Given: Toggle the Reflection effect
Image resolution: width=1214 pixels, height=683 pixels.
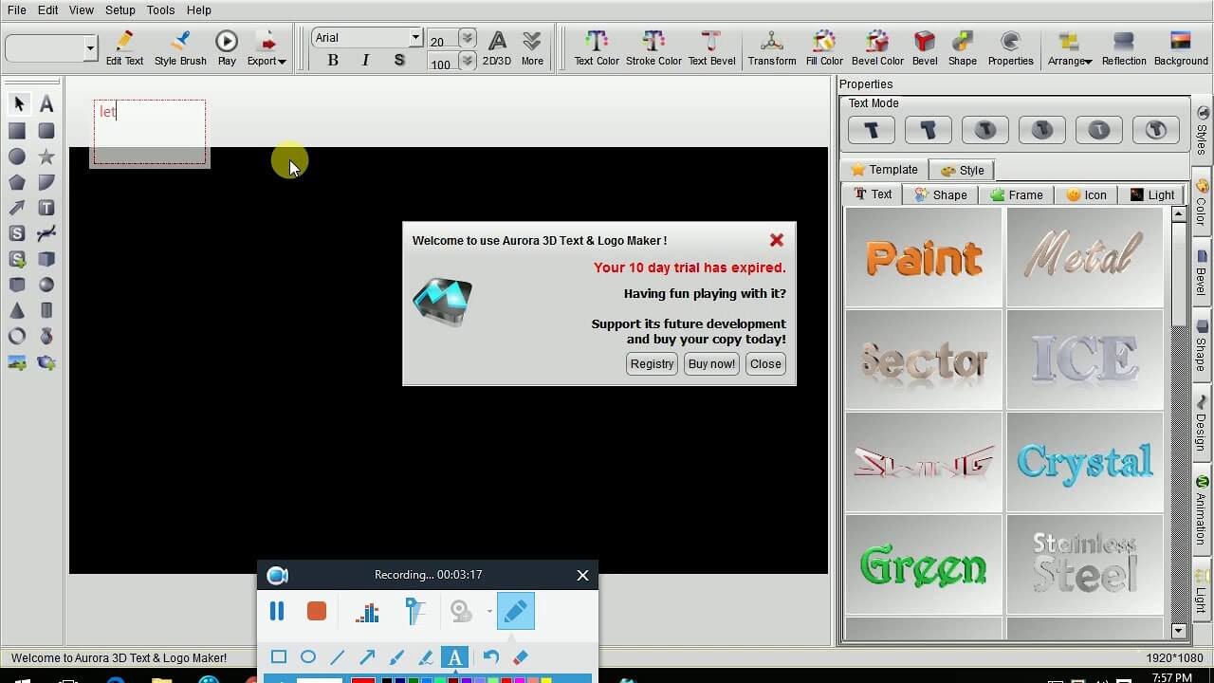Looking at the screenshot, I should point(1124,48).
